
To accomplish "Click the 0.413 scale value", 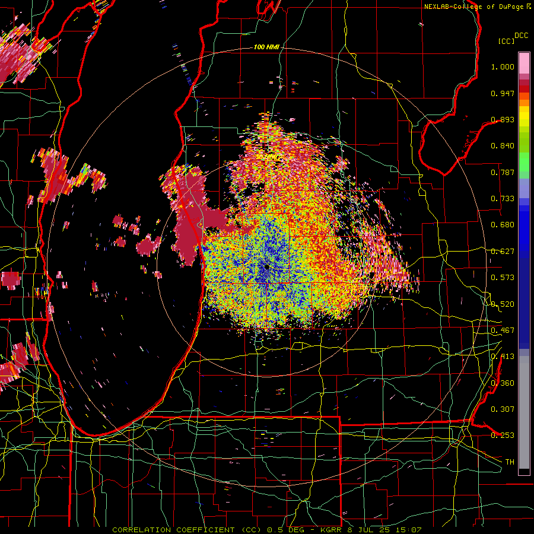I will coord(503,357).
